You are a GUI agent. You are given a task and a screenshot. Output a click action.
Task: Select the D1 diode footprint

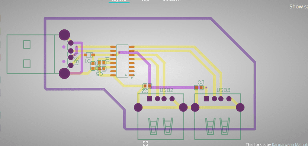point(89,55)
